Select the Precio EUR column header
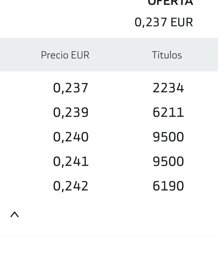Viewport: 218px width, 263px height. 65,55
